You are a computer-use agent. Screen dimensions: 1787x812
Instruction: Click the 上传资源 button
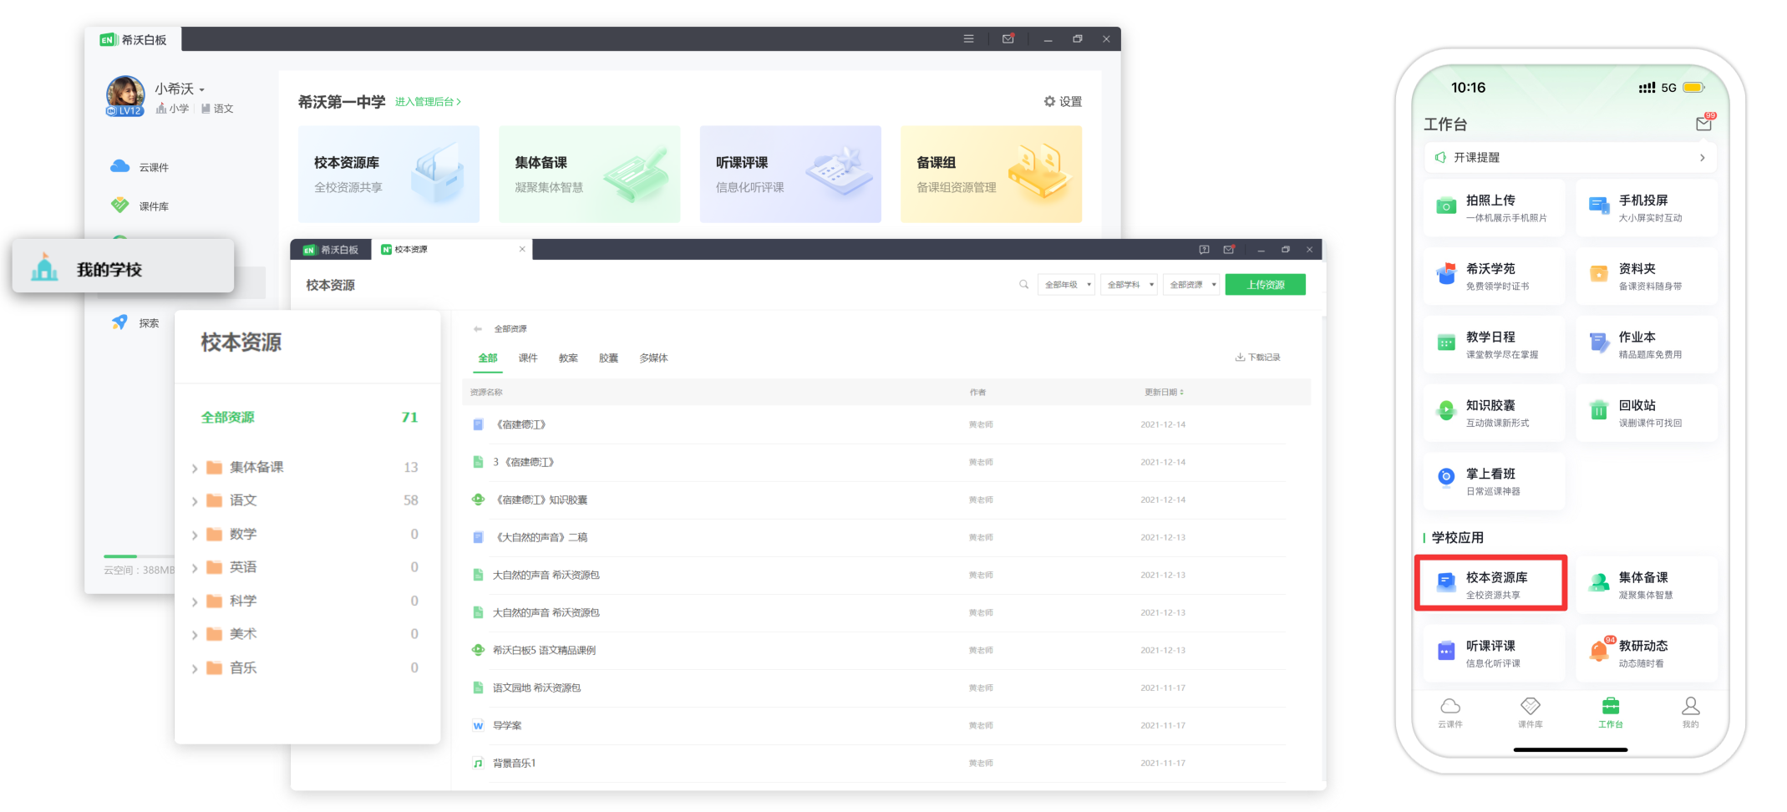click(x=1265, y=285)
